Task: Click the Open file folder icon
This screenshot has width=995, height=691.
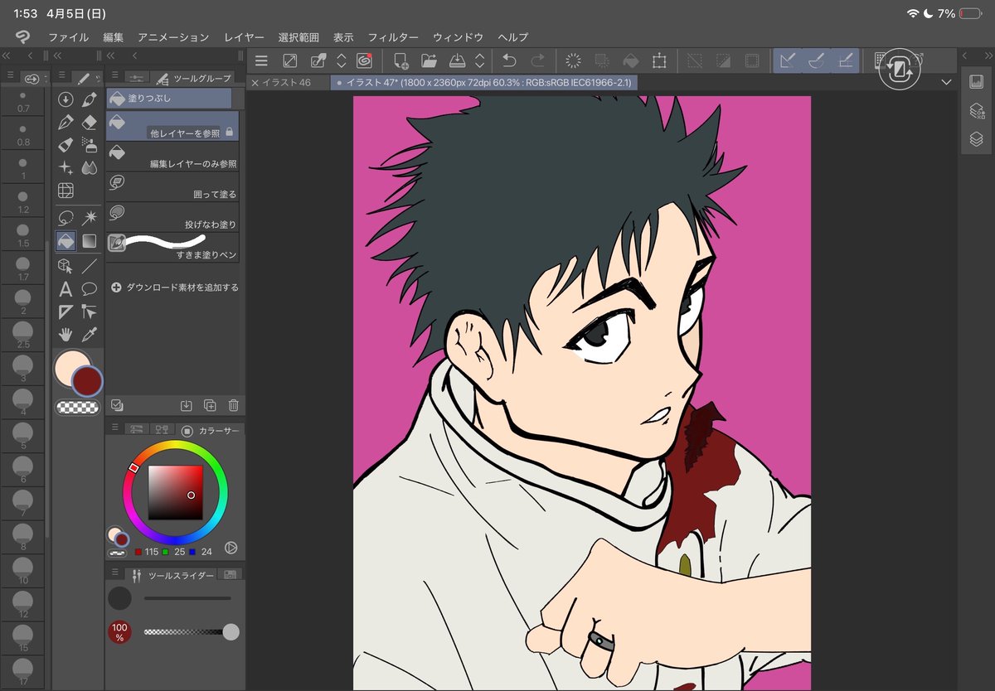Action: (429, 60)
